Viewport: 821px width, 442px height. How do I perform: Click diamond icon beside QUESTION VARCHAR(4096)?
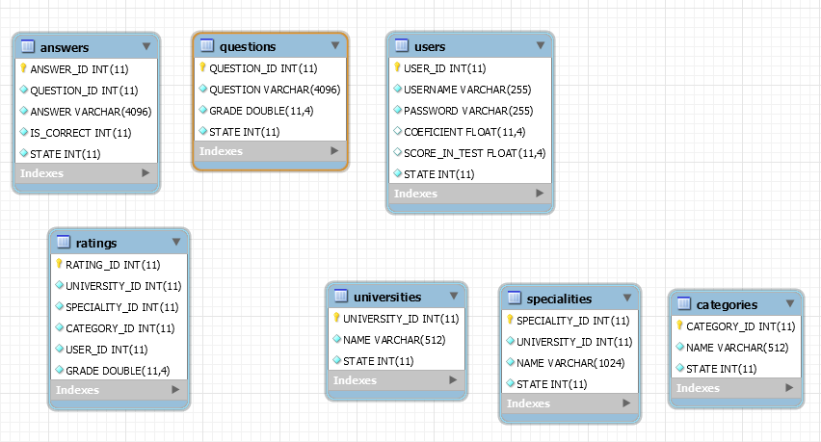202,89
